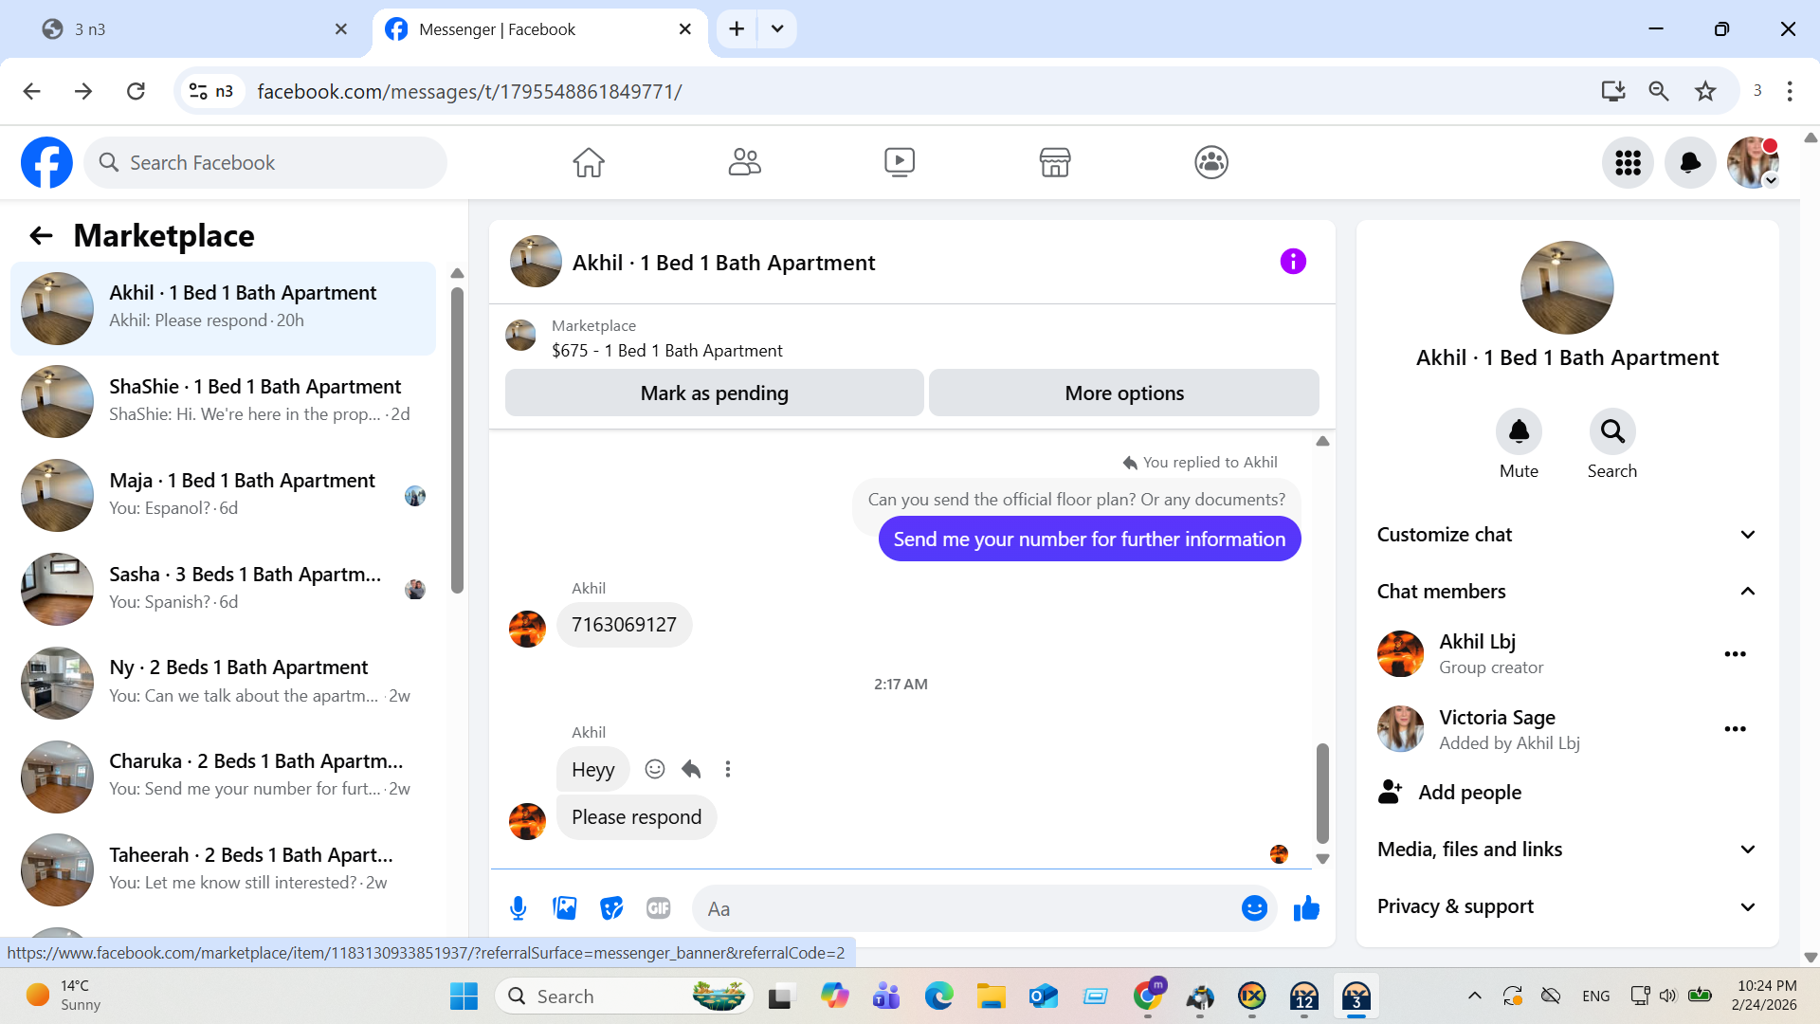Mute this conversation

[1519, 432]
